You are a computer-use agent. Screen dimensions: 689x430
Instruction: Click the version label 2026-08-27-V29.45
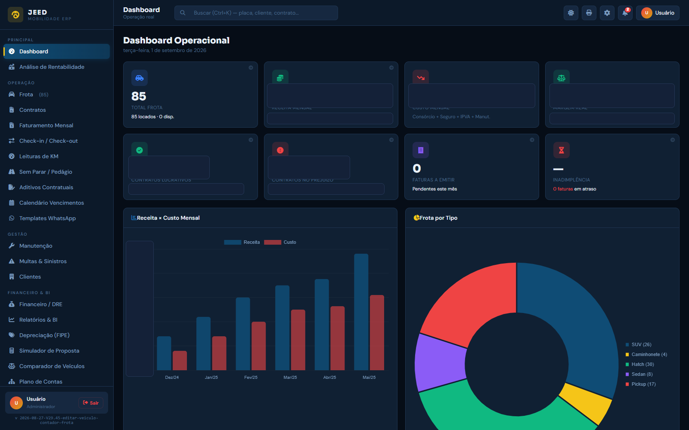pyautogui.click(x=56, y=420)
